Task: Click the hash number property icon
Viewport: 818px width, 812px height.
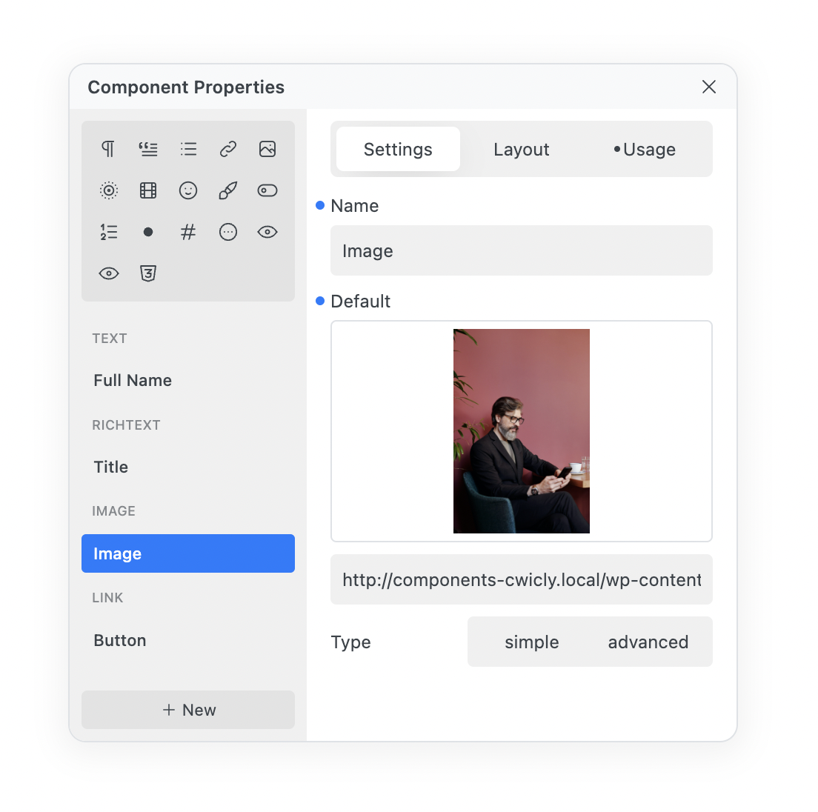Action: coord(188,232)
